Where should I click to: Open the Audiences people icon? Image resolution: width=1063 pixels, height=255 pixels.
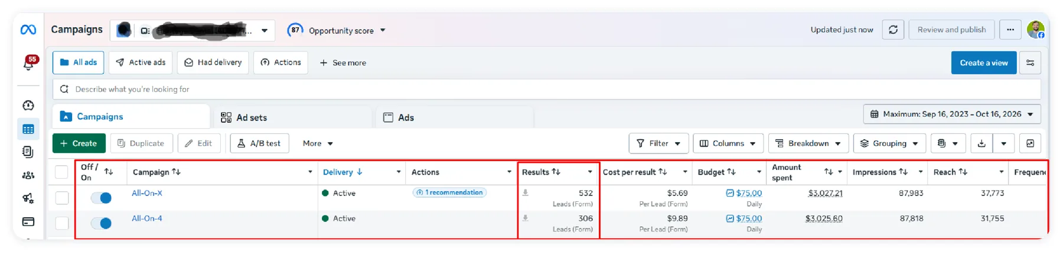coord(28,175)
